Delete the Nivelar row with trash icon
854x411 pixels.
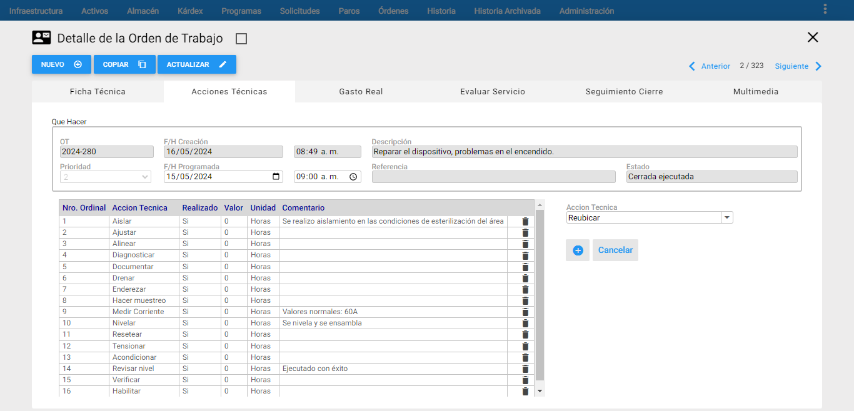[525, 324]
